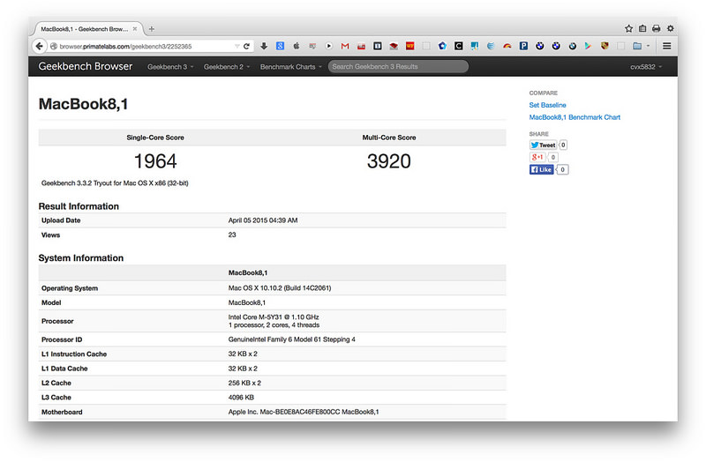Expand the bookmarks folder dropdown arrow
The image size is (706, 462).
(648, 46)
